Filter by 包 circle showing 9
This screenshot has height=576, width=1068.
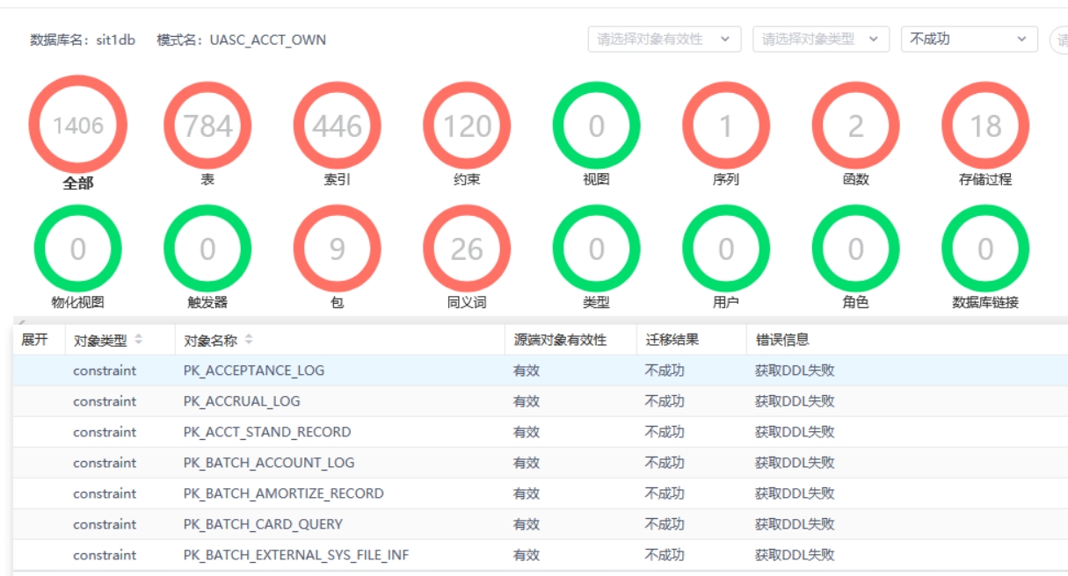coord(338,249)
